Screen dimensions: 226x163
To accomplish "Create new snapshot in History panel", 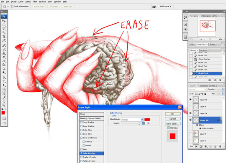I will click(215, 80).
